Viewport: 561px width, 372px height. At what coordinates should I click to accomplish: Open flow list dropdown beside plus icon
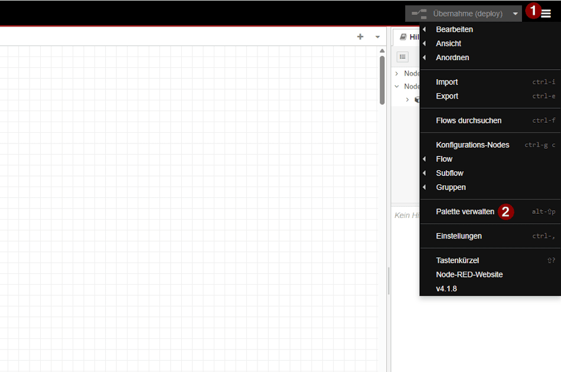377,37
